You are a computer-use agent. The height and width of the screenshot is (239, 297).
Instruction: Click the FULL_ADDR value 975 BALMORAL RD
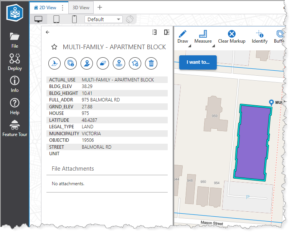tap(101, 100)
